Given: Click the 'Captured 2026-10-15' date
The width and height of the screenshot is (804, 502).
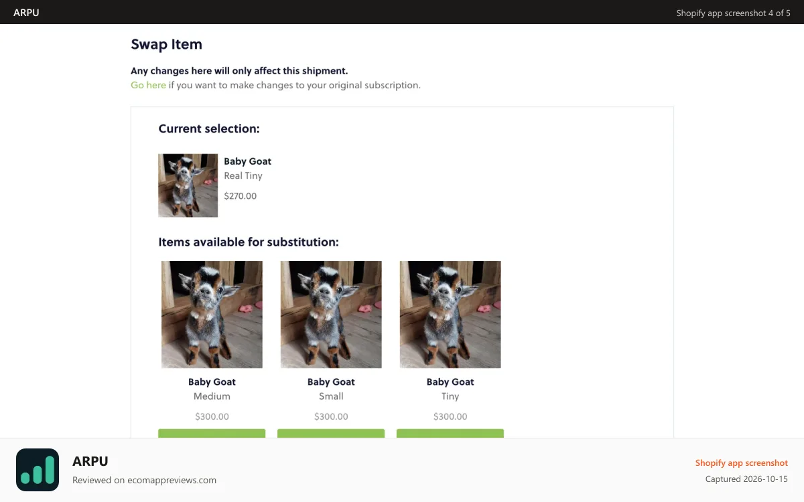Looking at the screenshot, I should [746, 479].
